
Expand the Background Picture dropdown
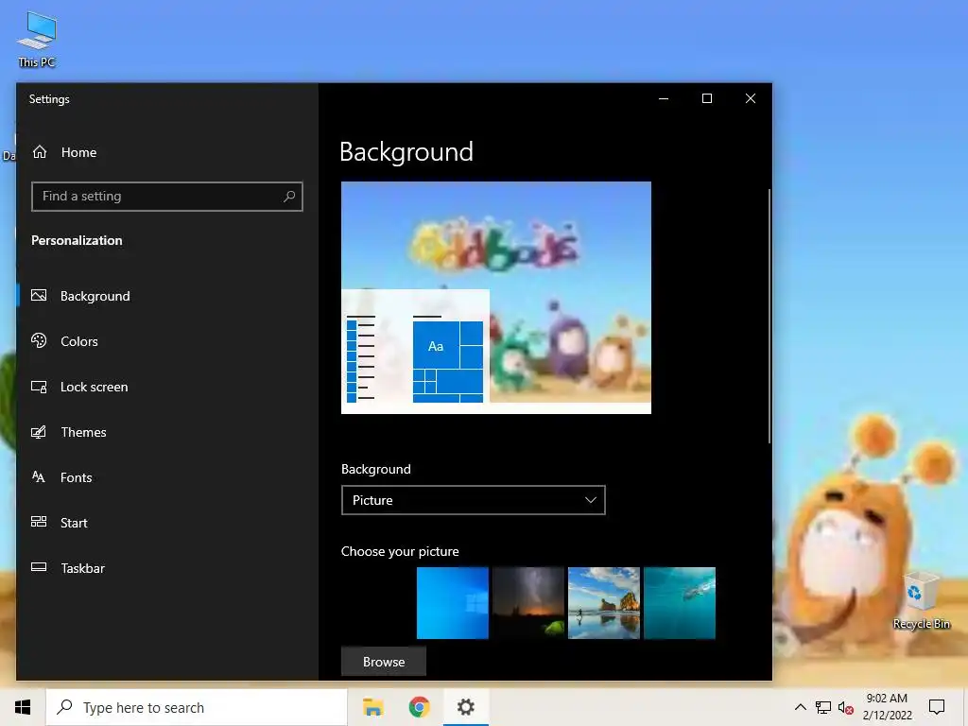(473, 500)
